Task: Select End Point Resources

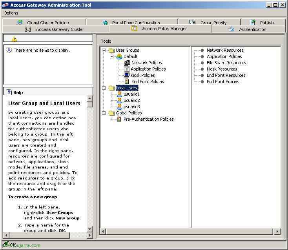Action: click(x=226, y=75)
